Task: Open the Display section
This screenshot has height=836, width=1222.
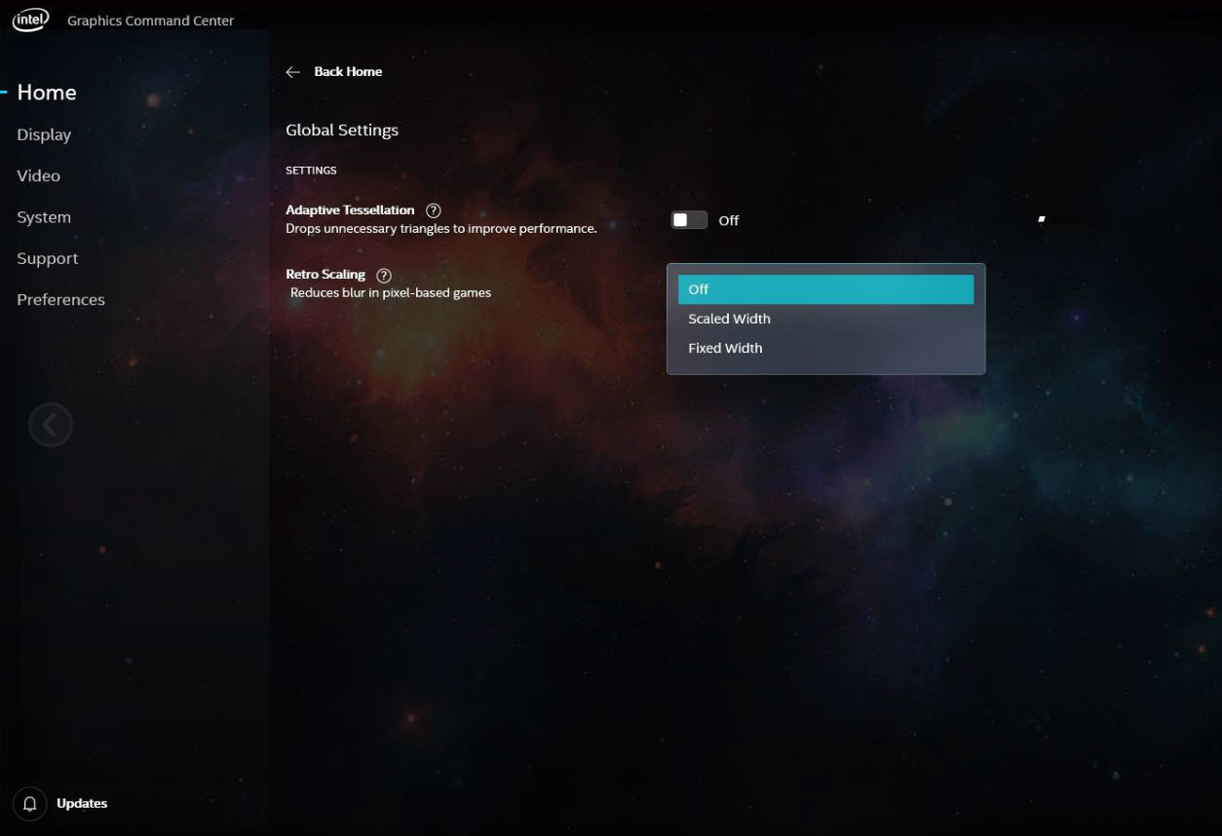Action: tap(44, 134)
